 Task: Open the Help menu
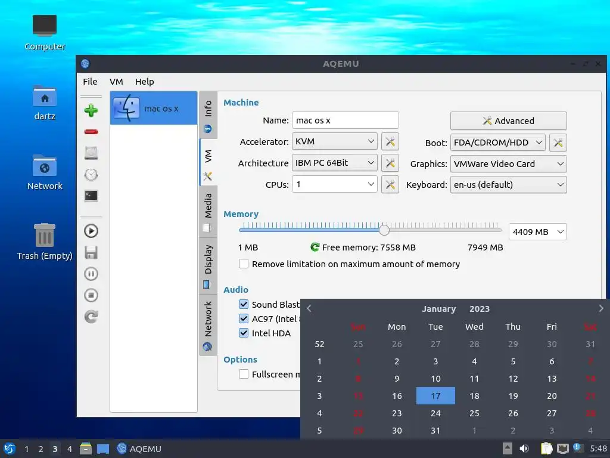[x=145, y=81]
